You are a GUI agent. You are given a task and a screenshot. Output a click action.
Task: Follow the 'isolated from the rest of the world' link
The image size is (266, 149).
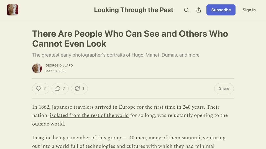89,115
